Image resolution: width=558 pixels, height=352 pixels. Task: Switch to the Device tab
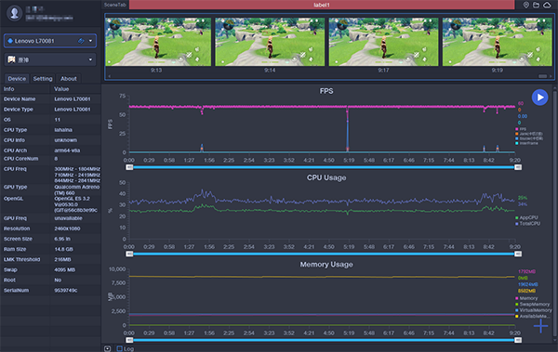pyautogui.click(x=17, y=79)
